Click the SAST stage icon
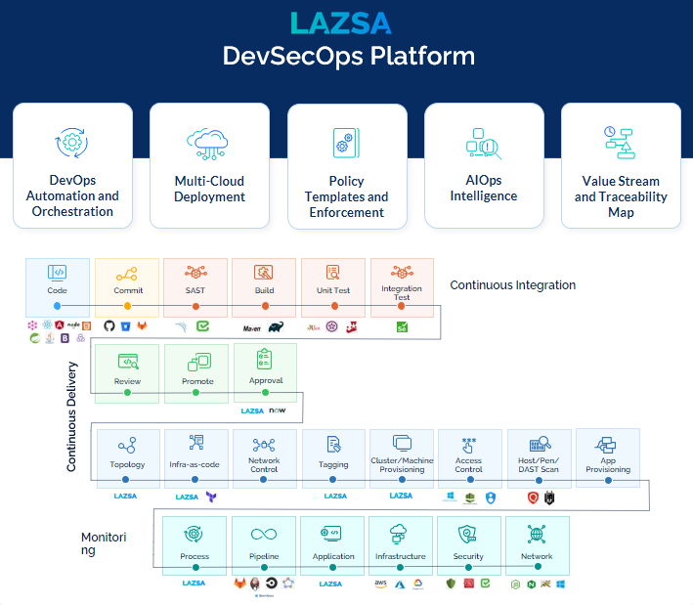 pyautogui.click(x=195, y=272)
